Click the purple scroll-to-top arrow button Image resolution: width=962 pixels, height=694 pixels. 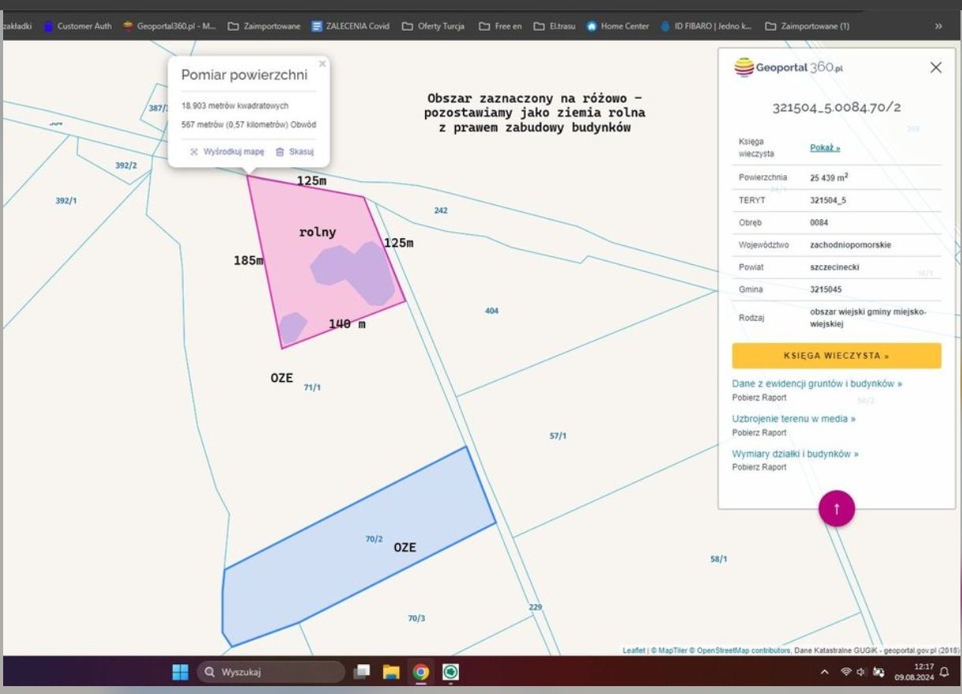coord(837,508)
